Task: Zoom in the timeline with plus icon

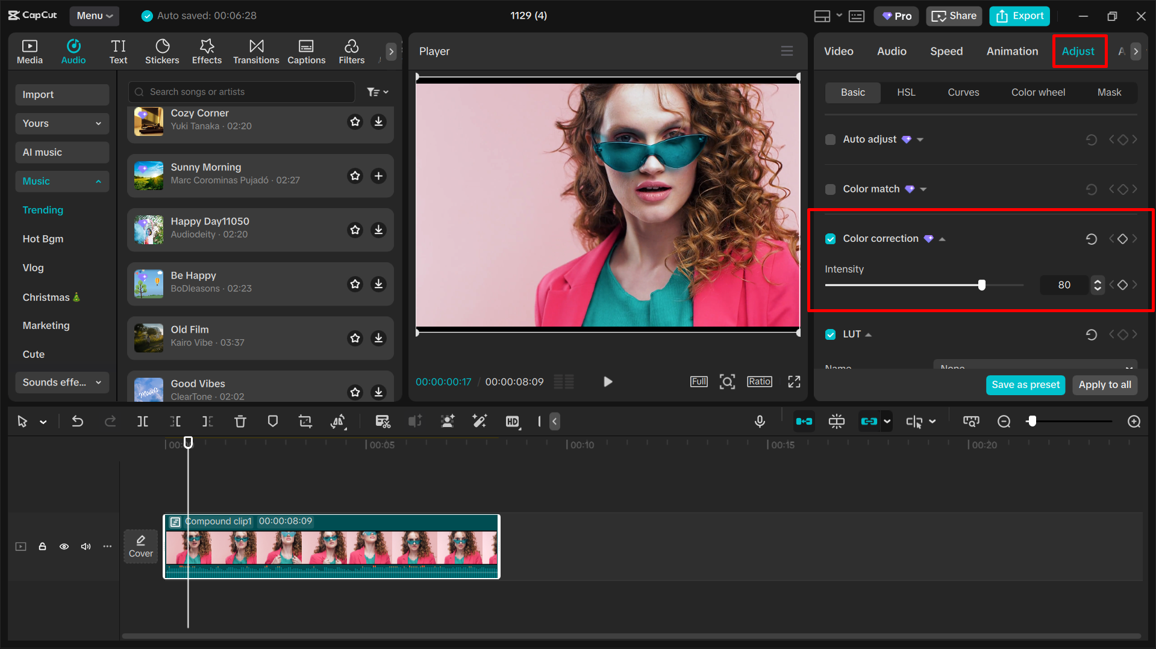Action: [1134, 422]
